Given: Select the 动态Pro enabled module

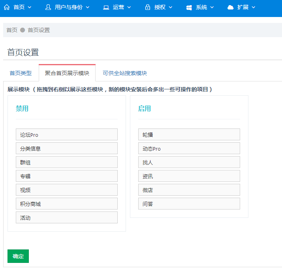Looking at the screenshot, I should point(189,148).
